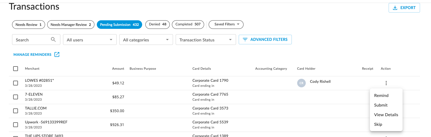Image resolution: width=431 pixels, height=137 pixels.
Task: Click the external link icon beside Manage Reminders
Action: click(x=57, y=54)
